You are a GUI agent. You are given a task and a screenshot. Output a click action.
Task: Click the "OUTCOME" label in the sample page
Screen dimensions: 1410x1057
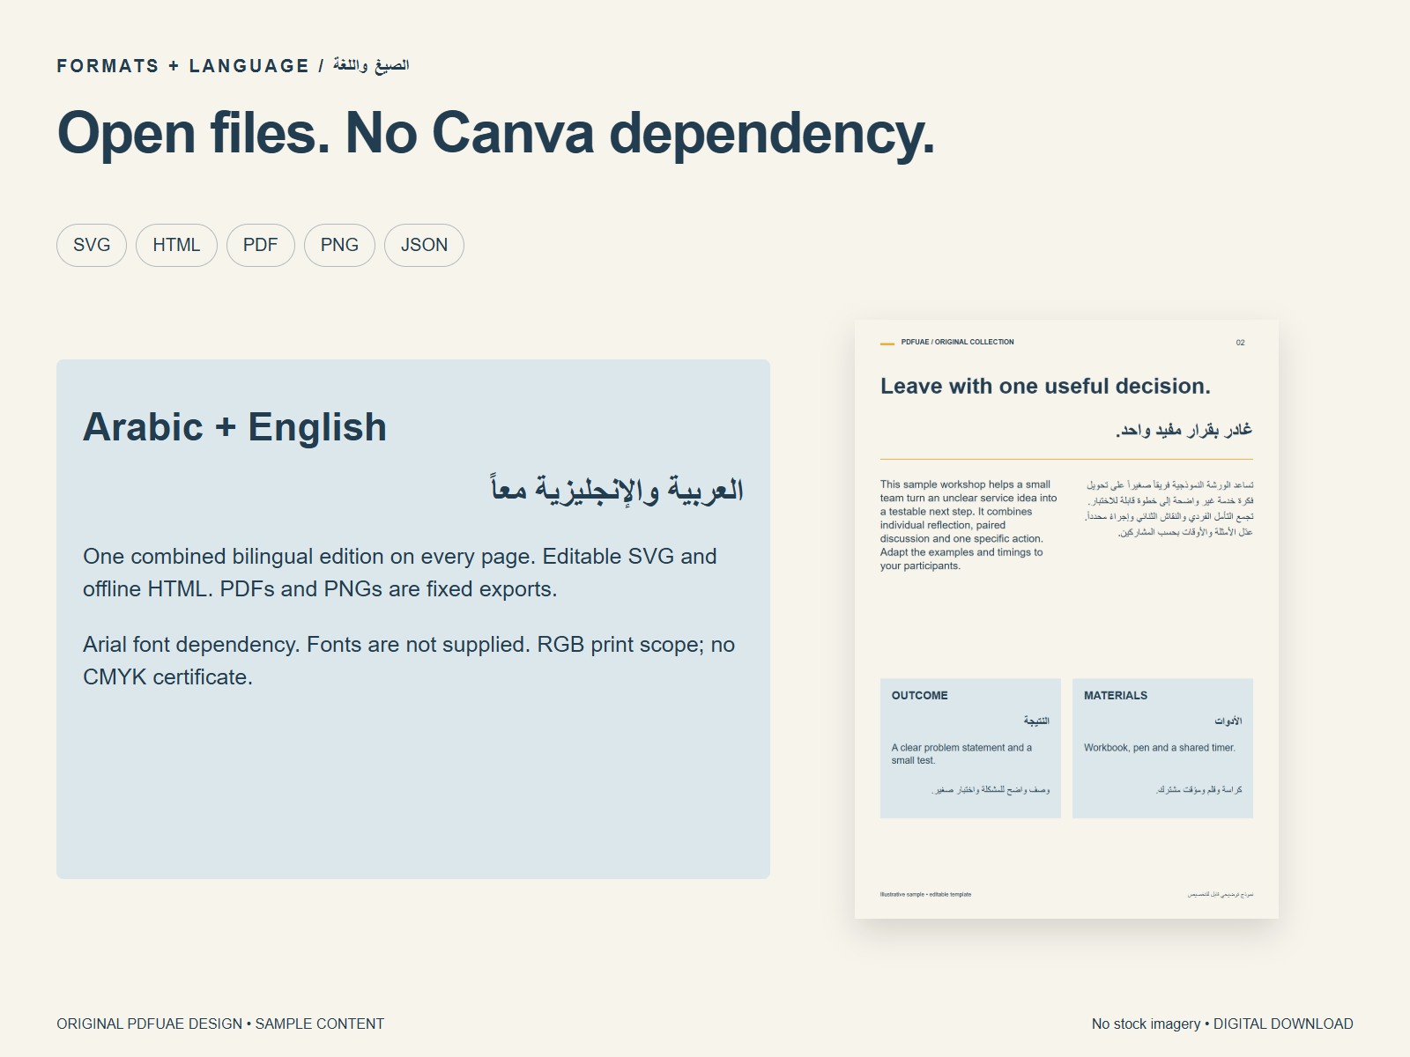point(919,695)
